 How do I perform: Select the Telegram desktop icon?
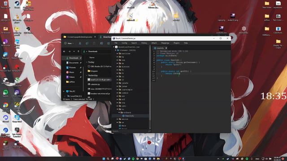[x=5, y=55]
